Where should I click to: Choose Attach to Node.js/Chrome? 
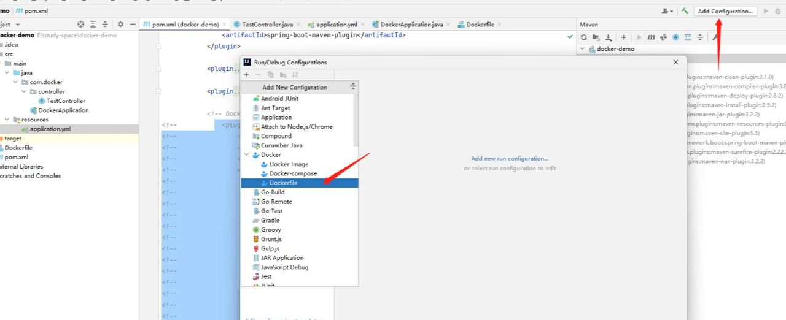click(x=297, y=127)
